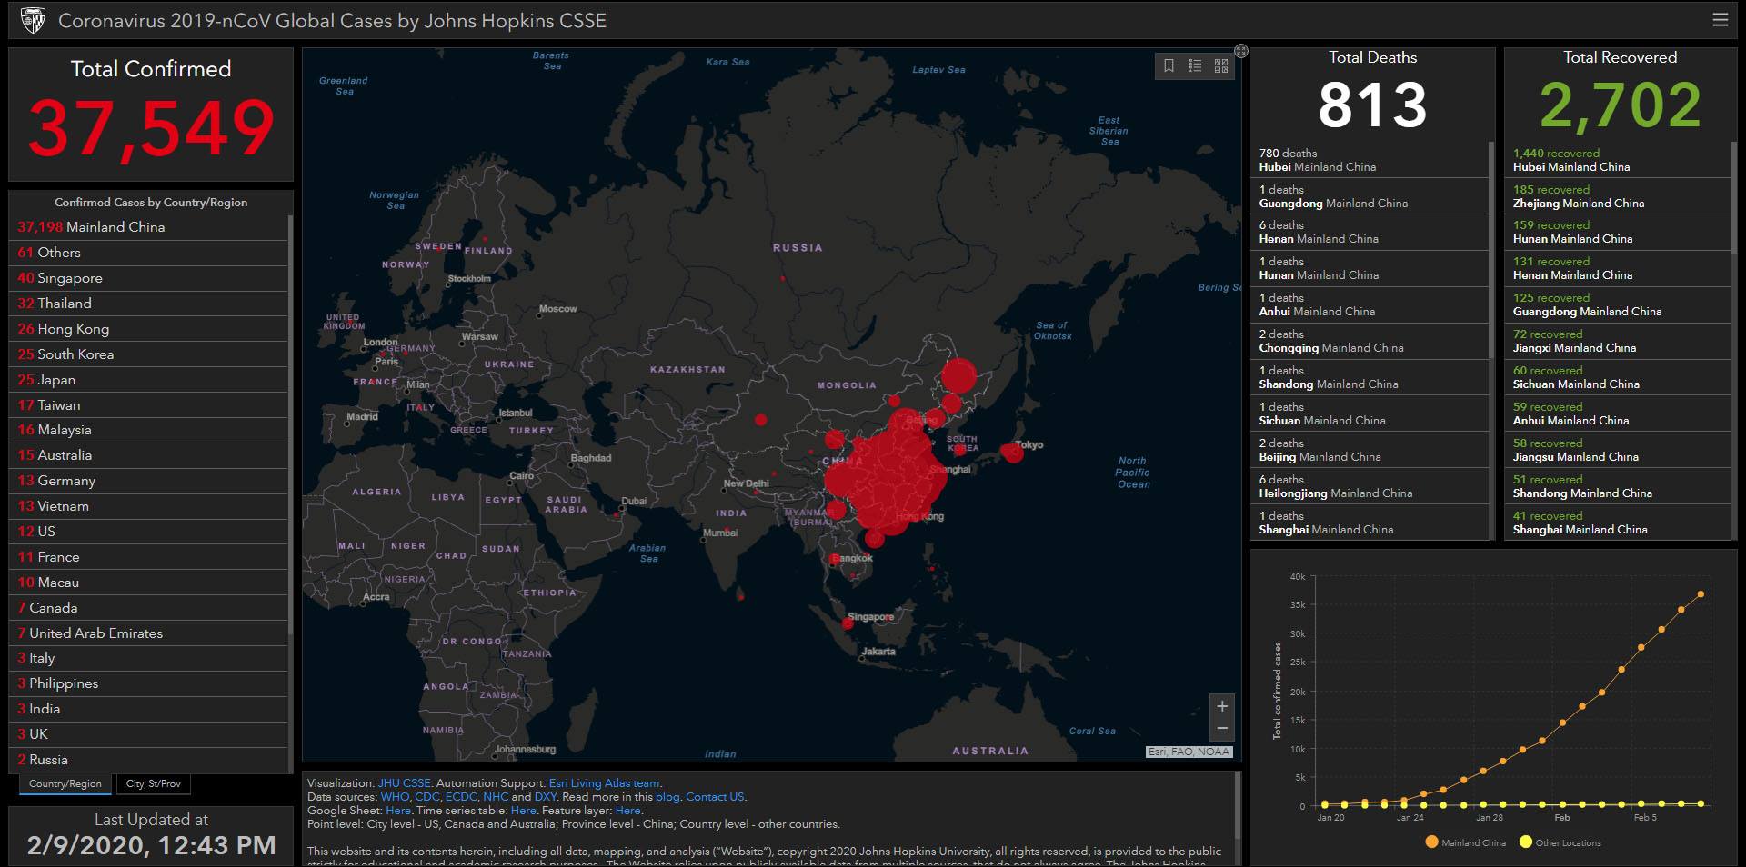This screenshot has width=1746, height=867.
Task: Click the red circle over Singapore
Action: [x=848, y=623]
